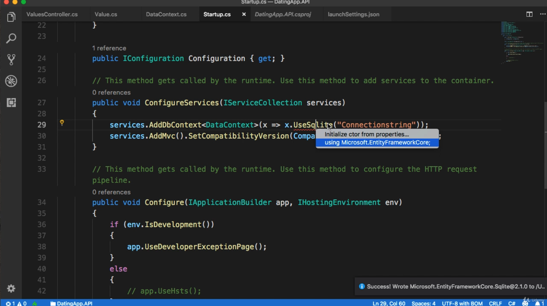This screenshot has width=547, height=306.
Task: Click the '// app.UseHsts();' comment
Action: pos(164,291)
